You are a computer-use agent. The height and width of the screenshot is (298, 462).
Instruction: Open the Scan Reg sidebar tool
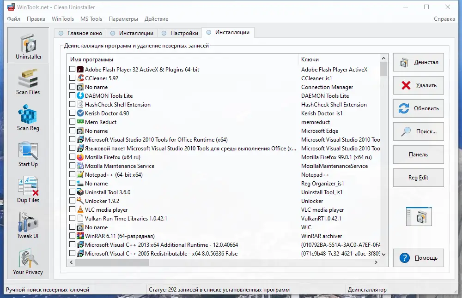click(28, 117)
